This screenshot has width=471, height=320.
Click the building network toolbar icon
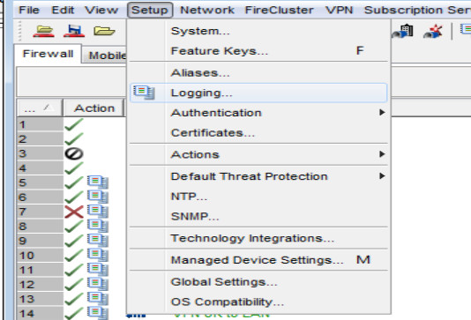(x=402, y=31)
